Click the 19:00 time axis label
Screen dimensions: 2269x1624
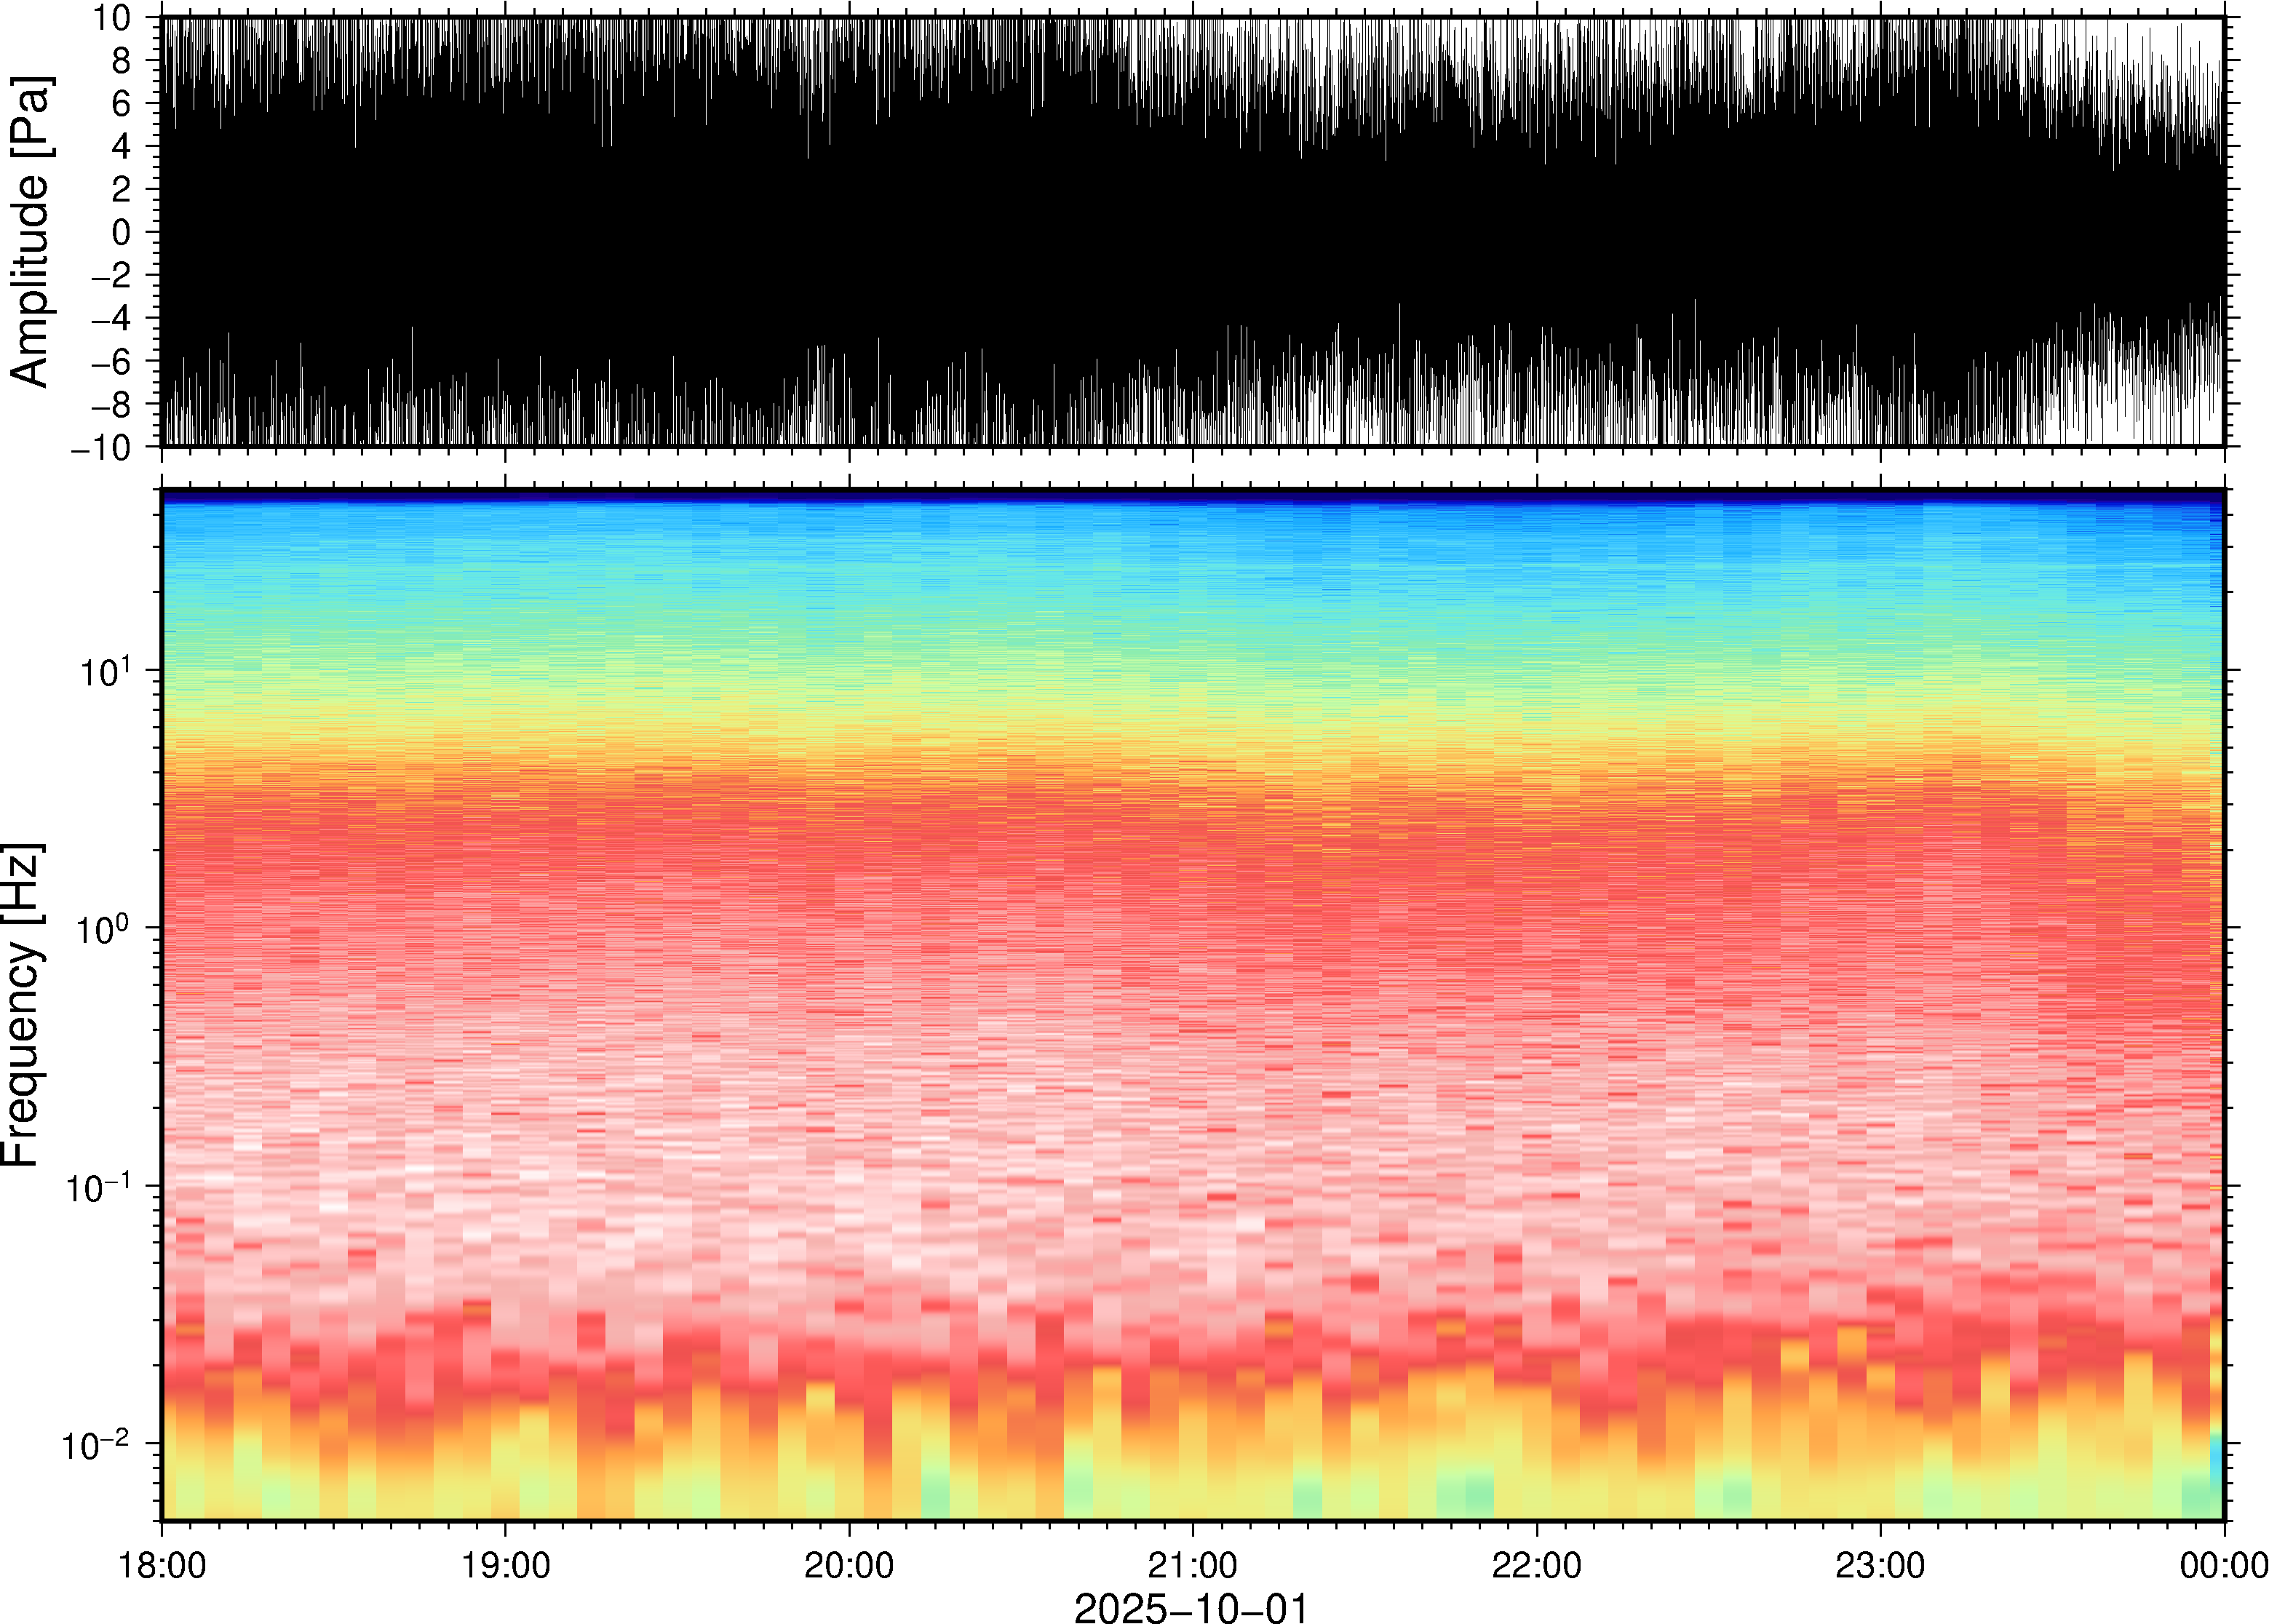505,1565
